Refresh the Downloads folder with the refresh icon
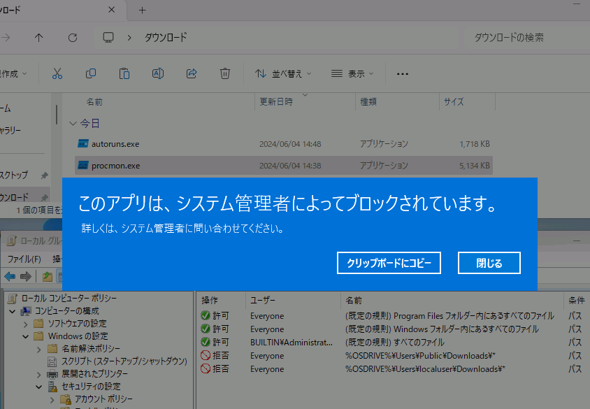Image resolution: width=590 pixels, height=409 pixels. 72,38
